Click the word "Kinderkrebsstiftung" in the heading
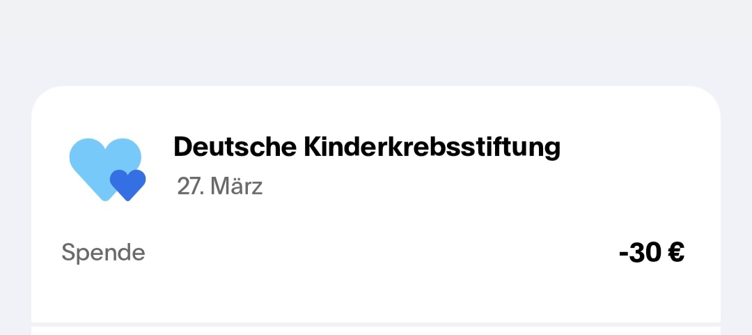This screenshot has width=752, height=335. [432, 147]
